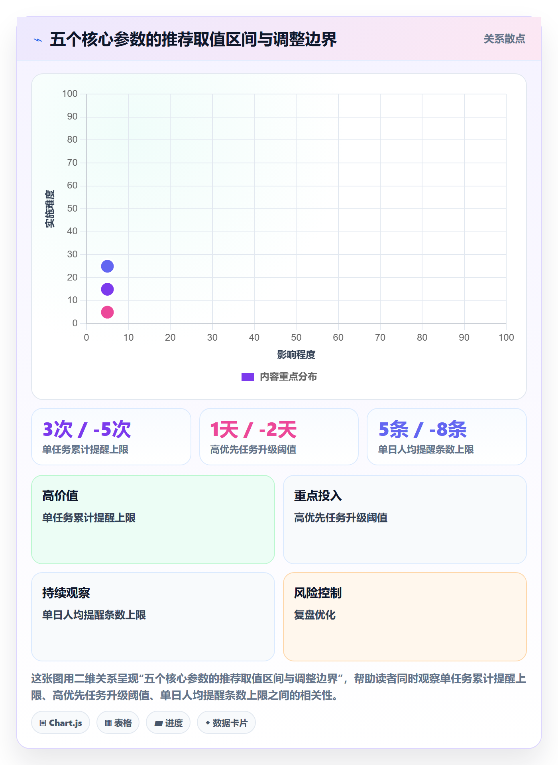Click the 复盘优化 text in 风险控制 card
This screenshot has height=765, width=558.
(x=314, y=615)
